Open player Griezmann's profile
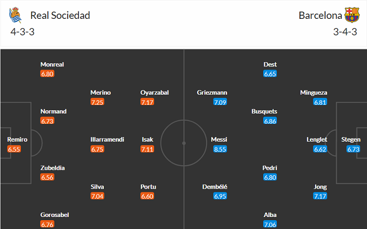Viewport: 367px width, 229px height. point(212,93)
